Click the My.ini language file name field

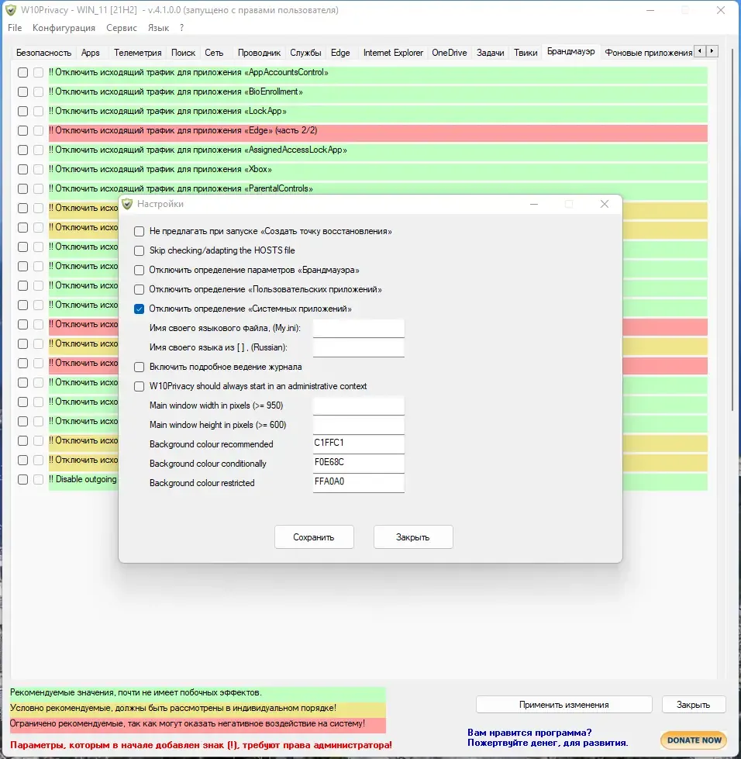[359, 328]
